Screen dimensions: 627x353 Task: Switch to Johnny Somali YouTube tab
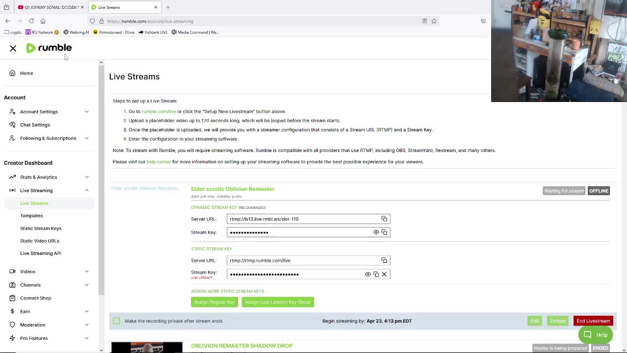coord(51,7)
